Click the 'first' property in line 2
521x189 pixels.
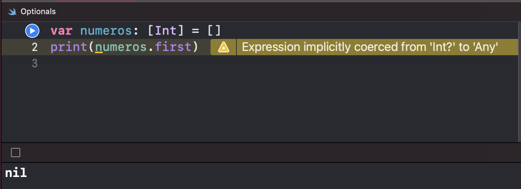pyautogui.click(x=173, y=47)
